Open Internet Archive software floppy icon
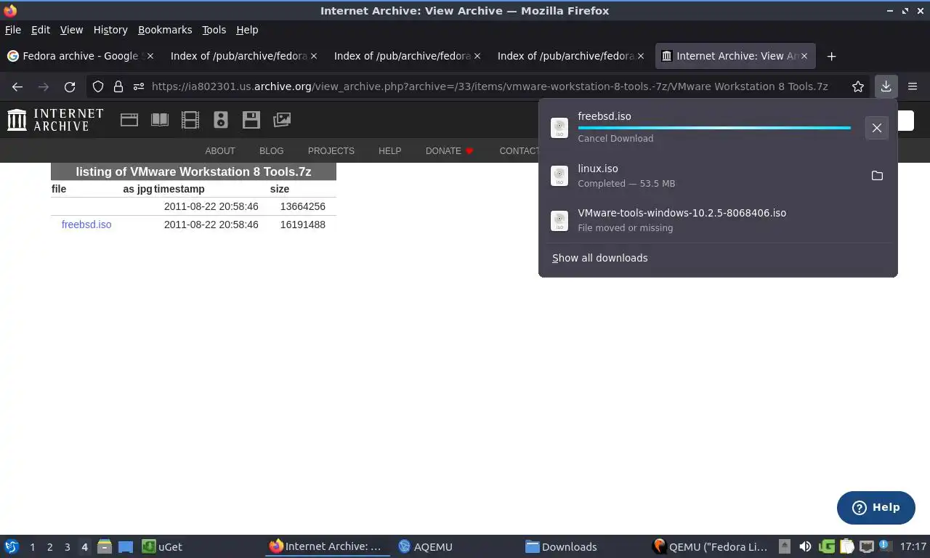 point(251,120)
